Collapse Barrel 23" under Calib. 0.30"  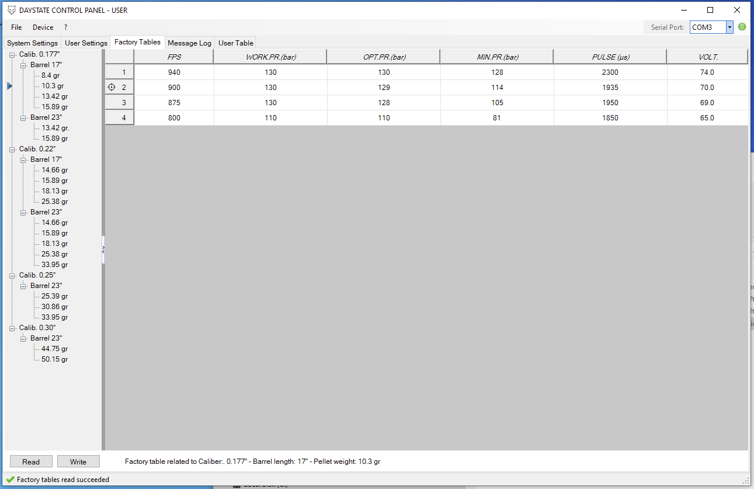(x=23, y=338)
